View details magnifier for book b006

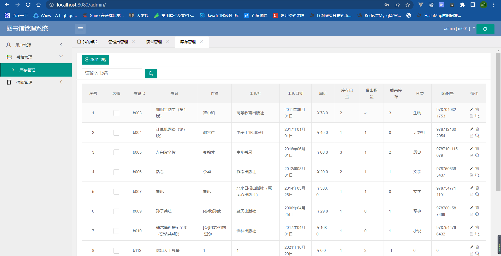[x=477, y=175]
